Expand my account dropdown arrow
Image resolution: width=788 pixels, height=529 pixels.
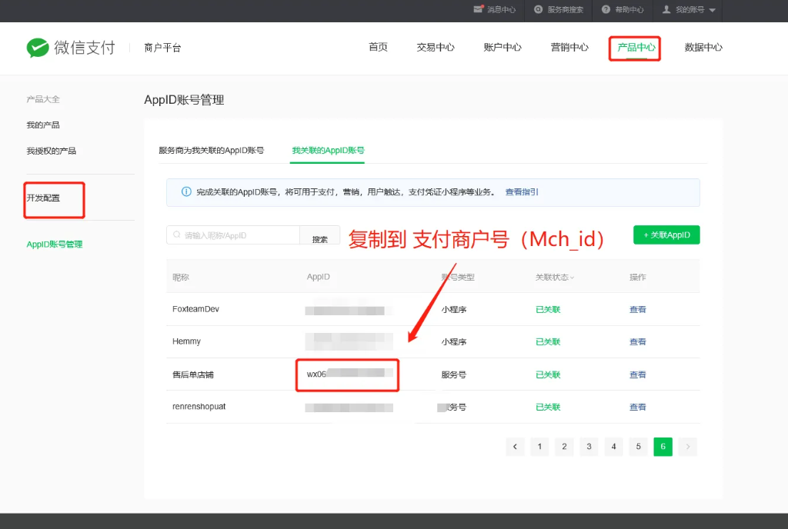pos(712,11)
